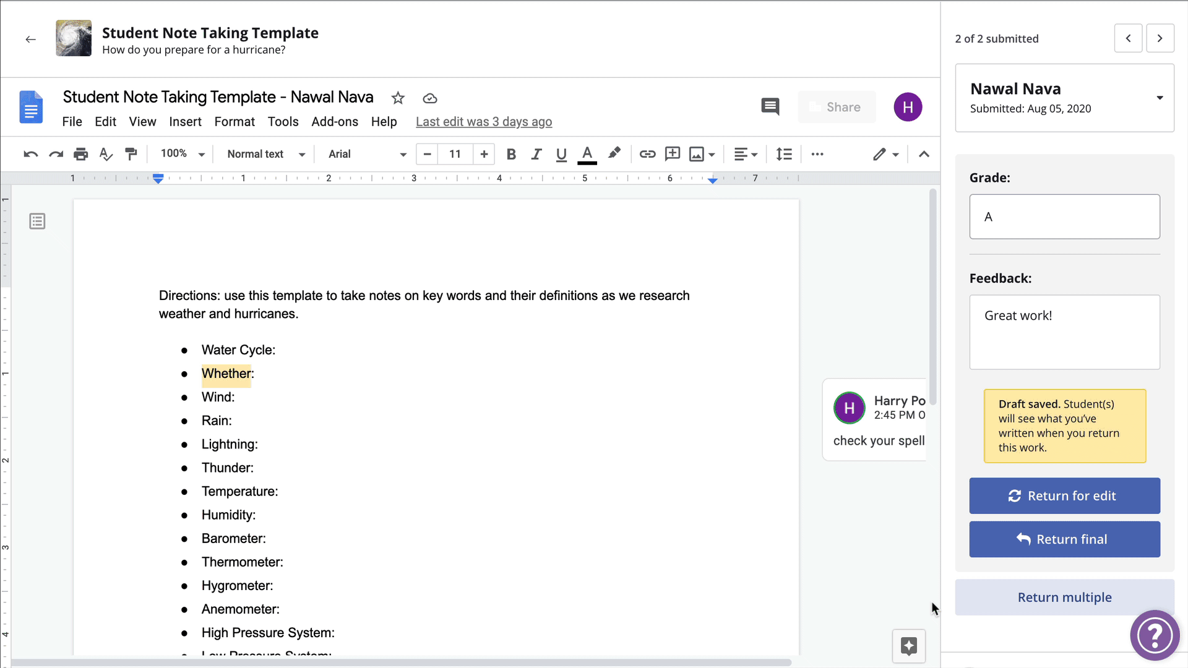Screen dimensions: 1188x668
Task: Insert a link
Action: pos(647,154)
